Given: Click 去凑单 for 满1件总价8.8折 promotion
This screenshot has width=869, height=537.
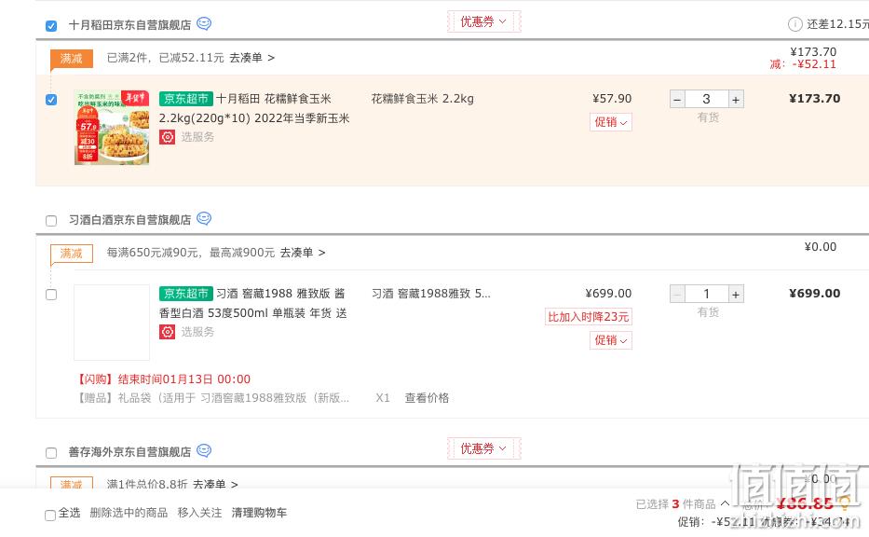Looking at the screenshot, I should [215, 484].
